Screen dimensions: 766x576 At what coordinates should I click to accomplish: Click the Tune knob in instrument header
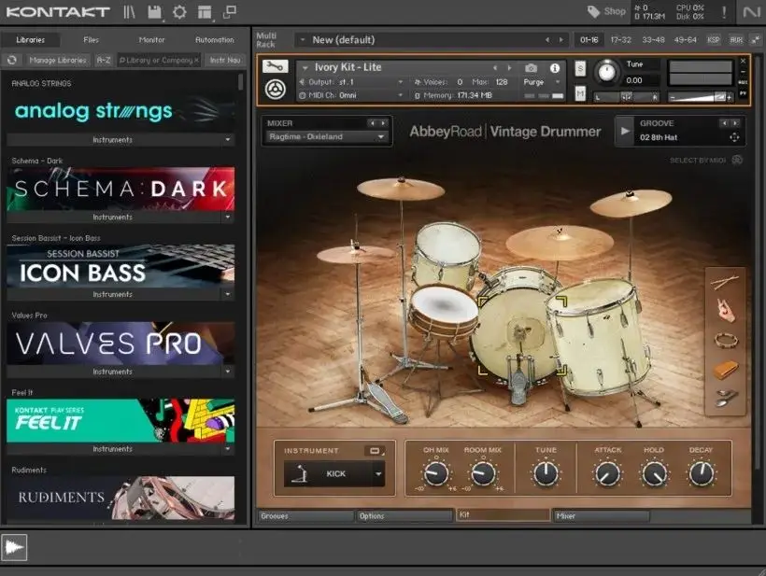pos(606,73)
